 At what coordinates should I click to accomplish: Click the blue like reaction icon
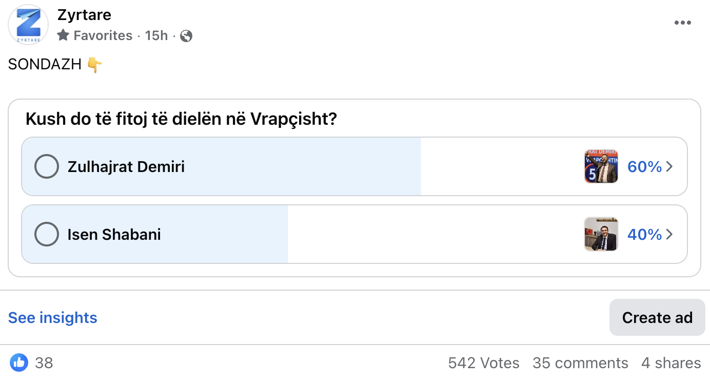click(x=19, y=363)
